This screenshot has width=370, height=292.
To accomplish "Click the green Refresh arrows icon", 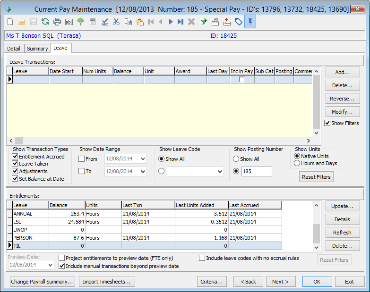I will click(45, 22).
